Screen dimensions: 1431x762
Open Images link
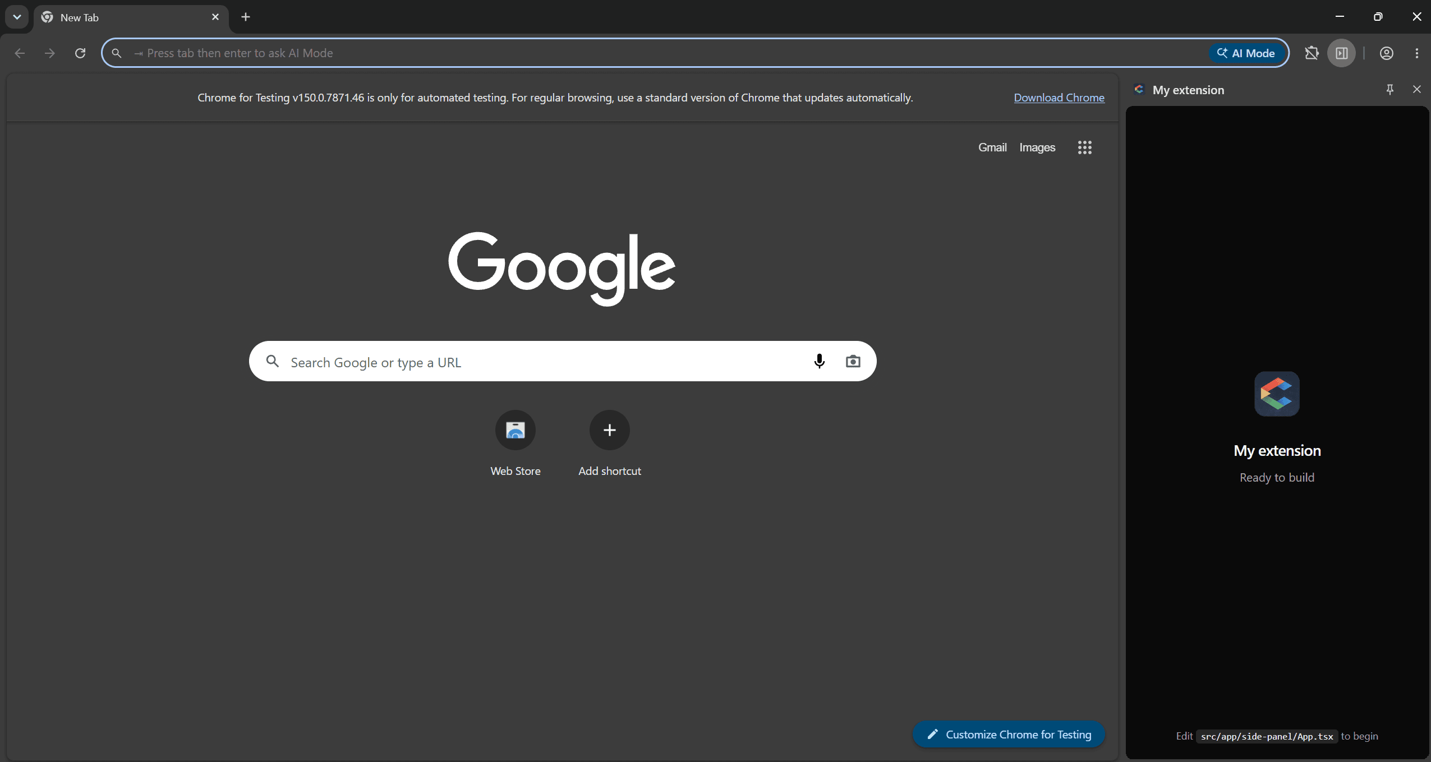[x=1037, y=147]
